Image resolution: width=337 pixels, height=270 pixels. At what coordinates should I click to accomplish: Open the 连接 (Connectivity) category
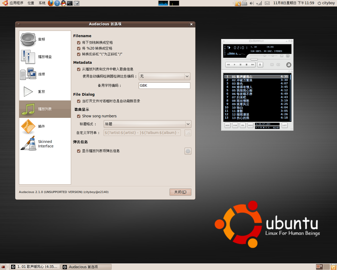click(45, 74)
